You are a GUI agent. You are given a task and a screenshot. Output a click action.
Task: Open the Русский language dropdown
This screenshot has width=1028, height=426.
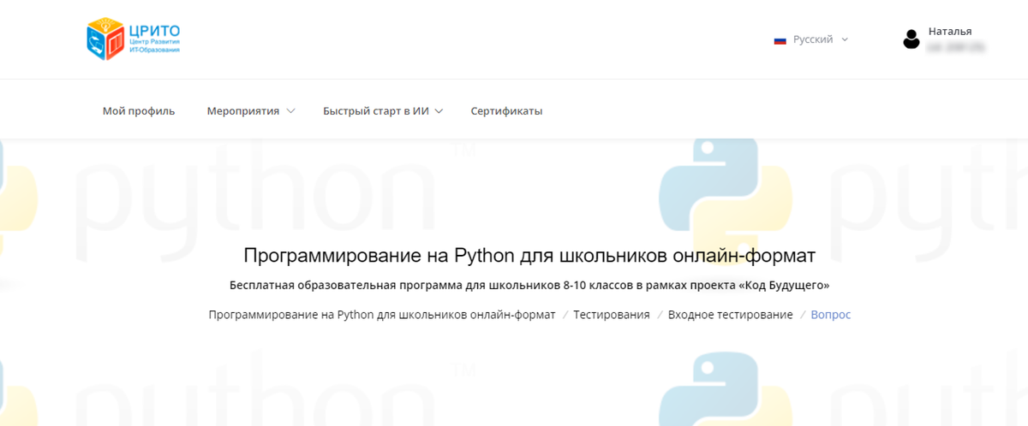tap(810, 39)
